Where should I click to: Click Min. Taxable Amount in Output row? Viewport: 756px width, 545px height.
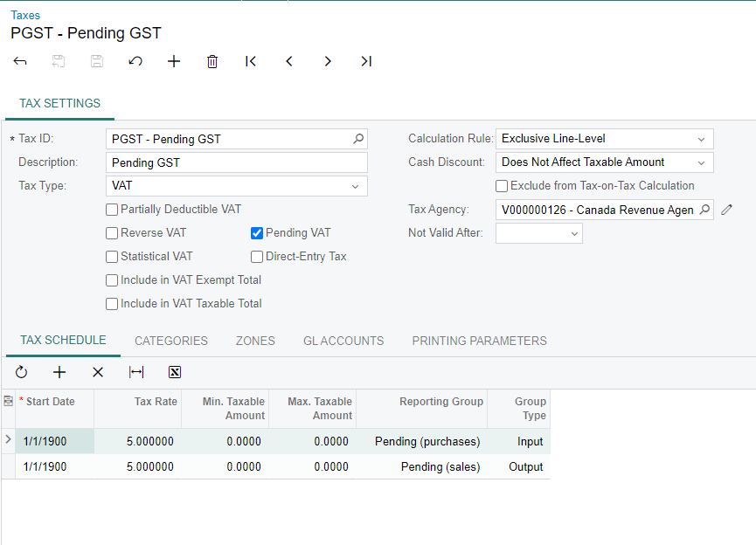[225, 466]
